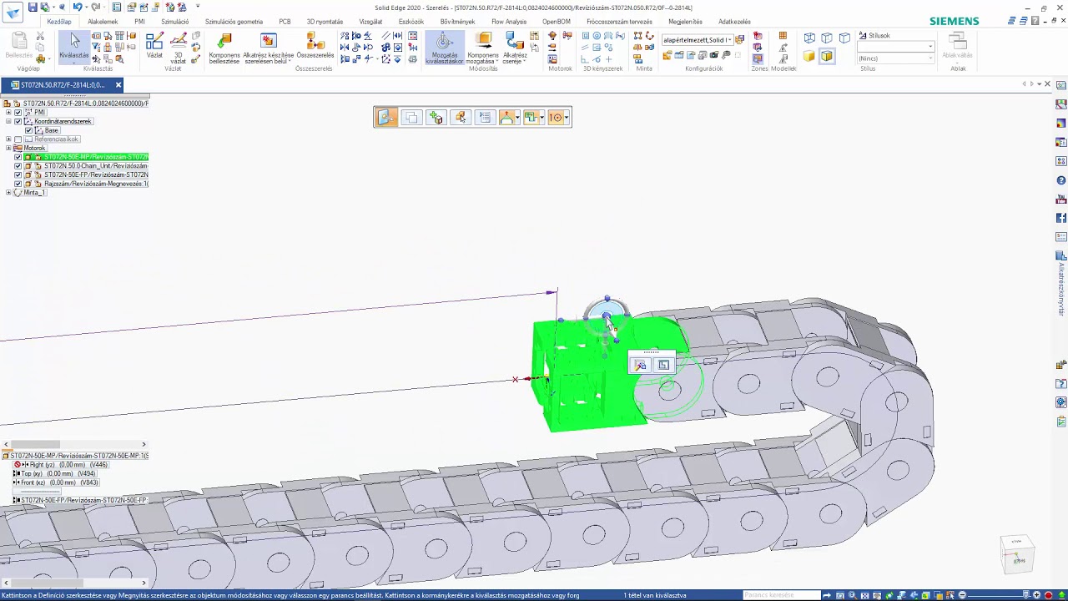
Task: Undo last action in quick access toolbar
Action: (x=77, y=8)
